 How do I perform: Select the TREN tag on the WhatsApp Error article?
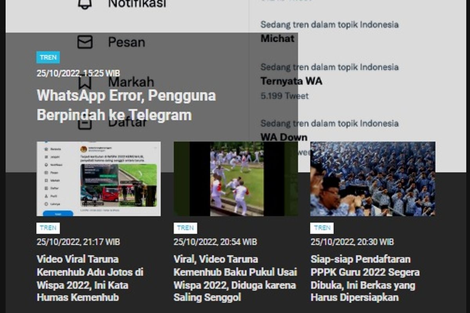(x=48, y=57)
